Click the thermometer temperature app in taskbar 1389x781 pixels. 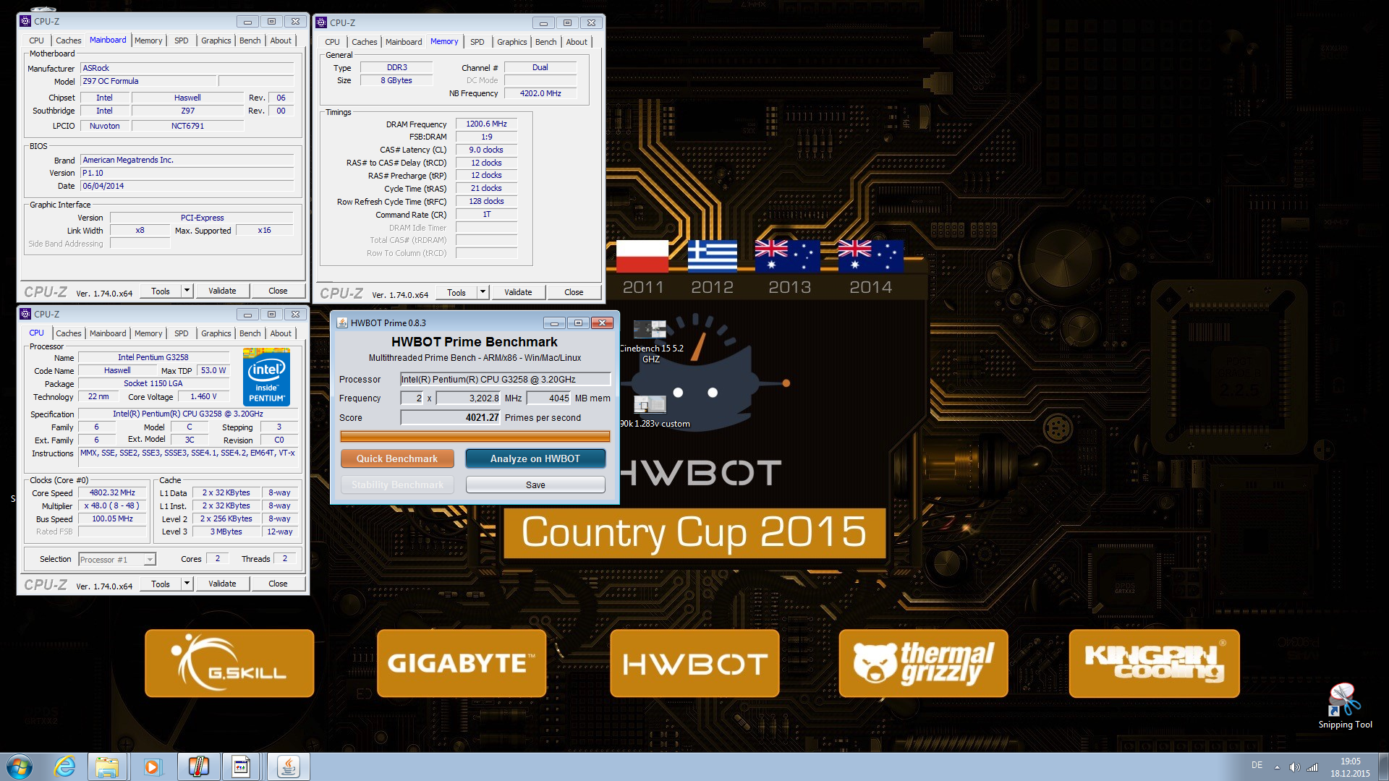coord(197,767)
